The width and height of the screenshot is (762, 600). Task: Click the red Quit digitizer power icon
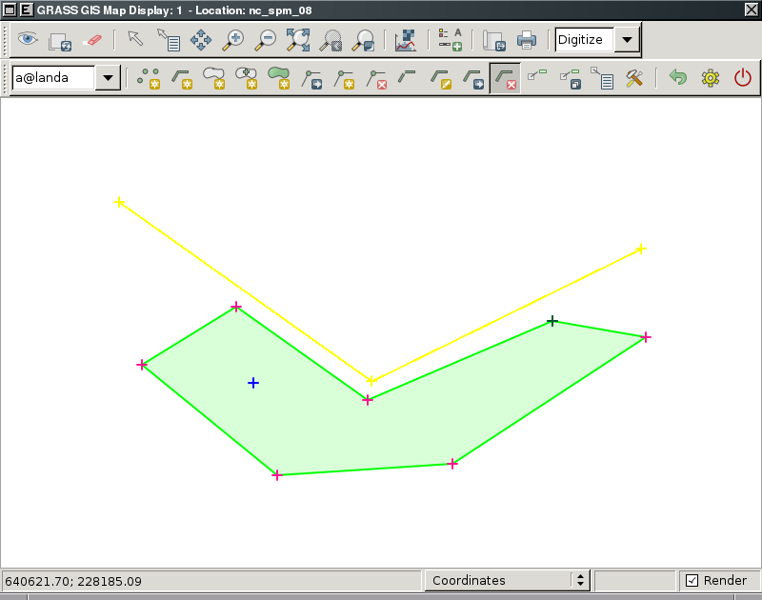(743, 78)
